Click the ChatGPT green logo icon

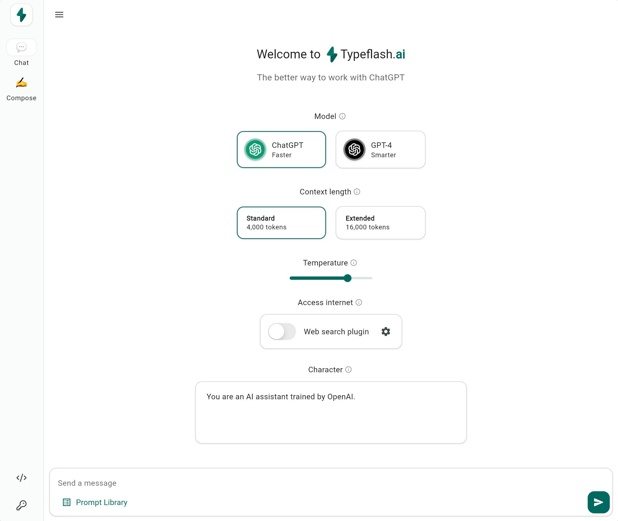click(255, 150)
